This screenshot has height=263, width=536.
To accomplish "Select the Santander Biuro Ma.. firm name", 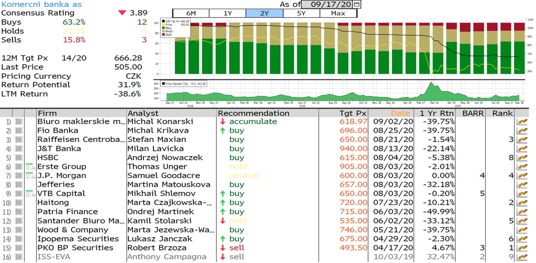I will 80,221.
